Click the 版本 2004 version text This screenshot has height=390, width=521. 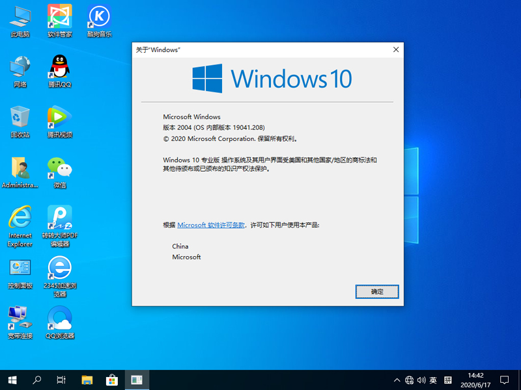point(214,127)
